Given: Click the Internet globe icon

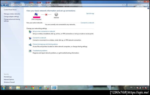Looking at the screenshot, I should coord(56,14).
